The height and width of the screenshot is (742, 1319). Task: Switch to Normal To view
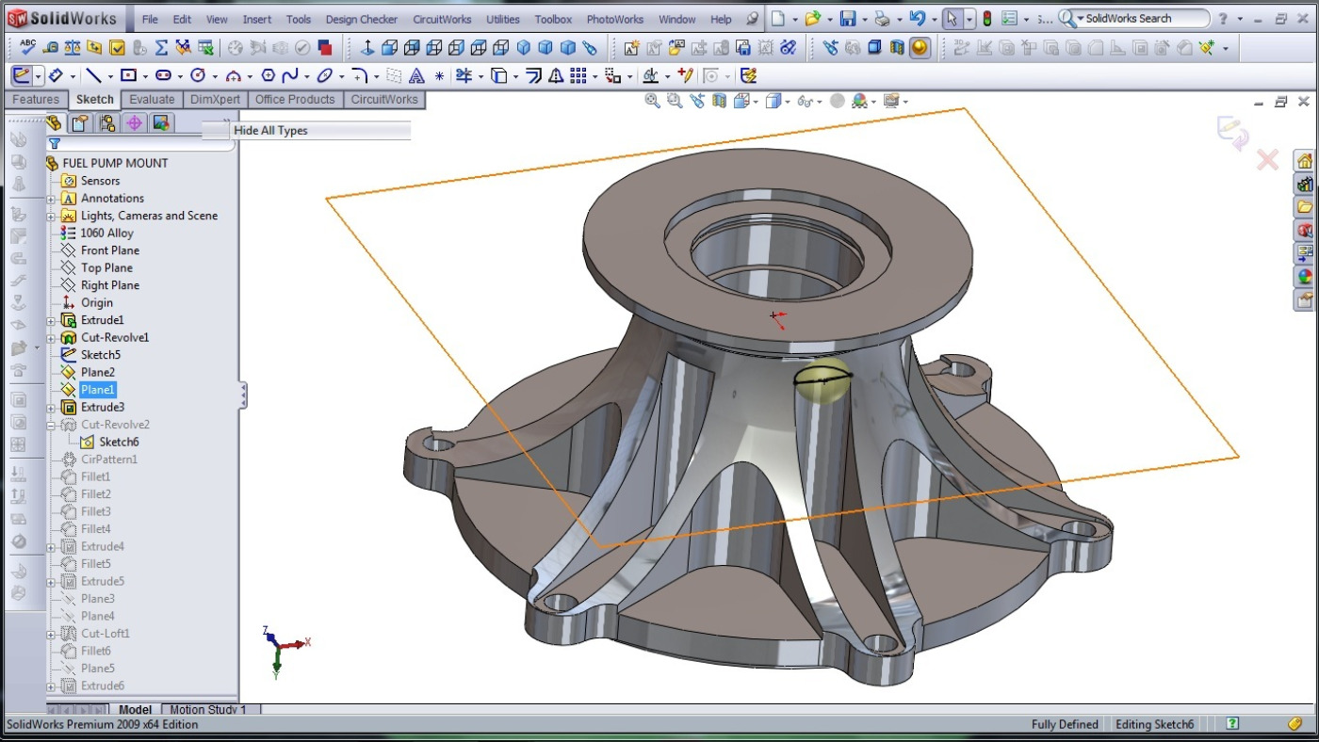click(367, 47)
